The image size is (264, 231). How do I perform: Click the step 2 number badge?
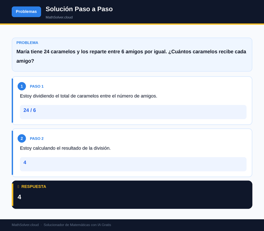(22, 138)
